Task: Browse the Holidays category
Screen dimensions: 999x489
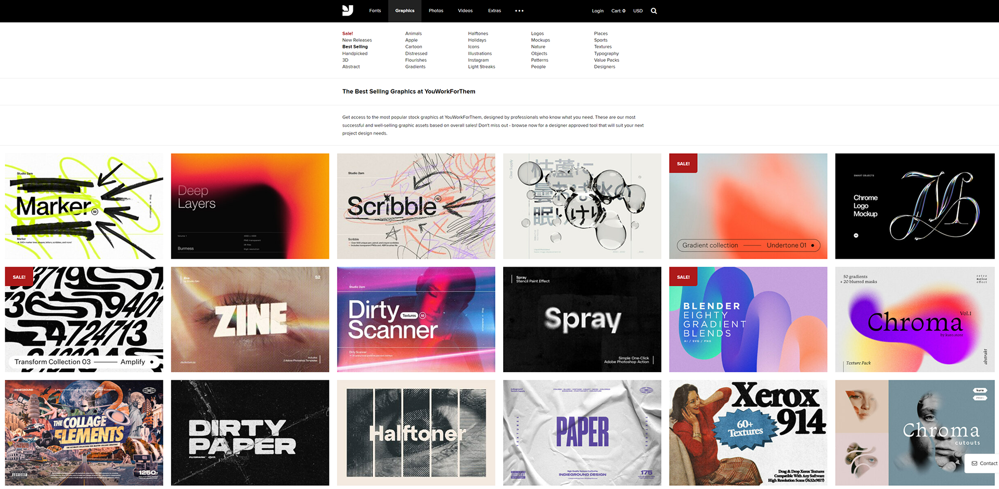Action: (x=477, y=40)
